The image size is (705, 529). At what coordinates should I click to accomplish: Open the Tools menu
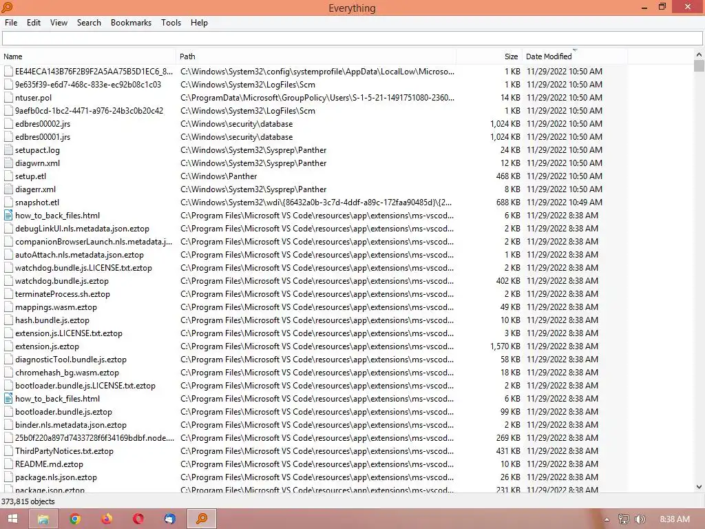click(171, 23)
